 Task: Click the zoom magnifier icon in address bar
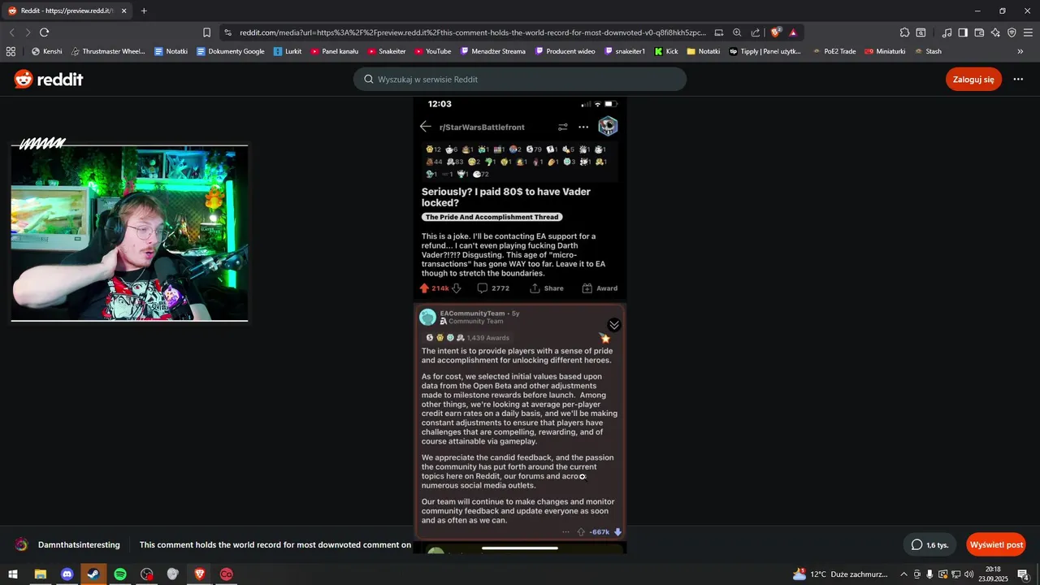tap(737, 32)
